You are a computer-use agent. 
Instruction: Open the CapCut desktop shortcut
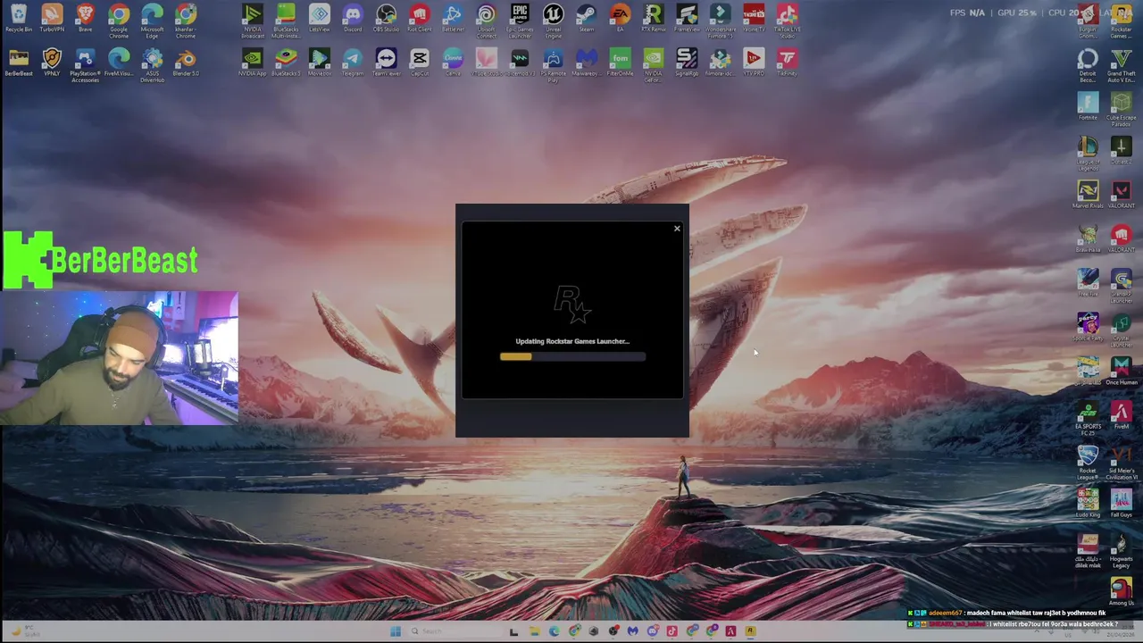[419, 63]
